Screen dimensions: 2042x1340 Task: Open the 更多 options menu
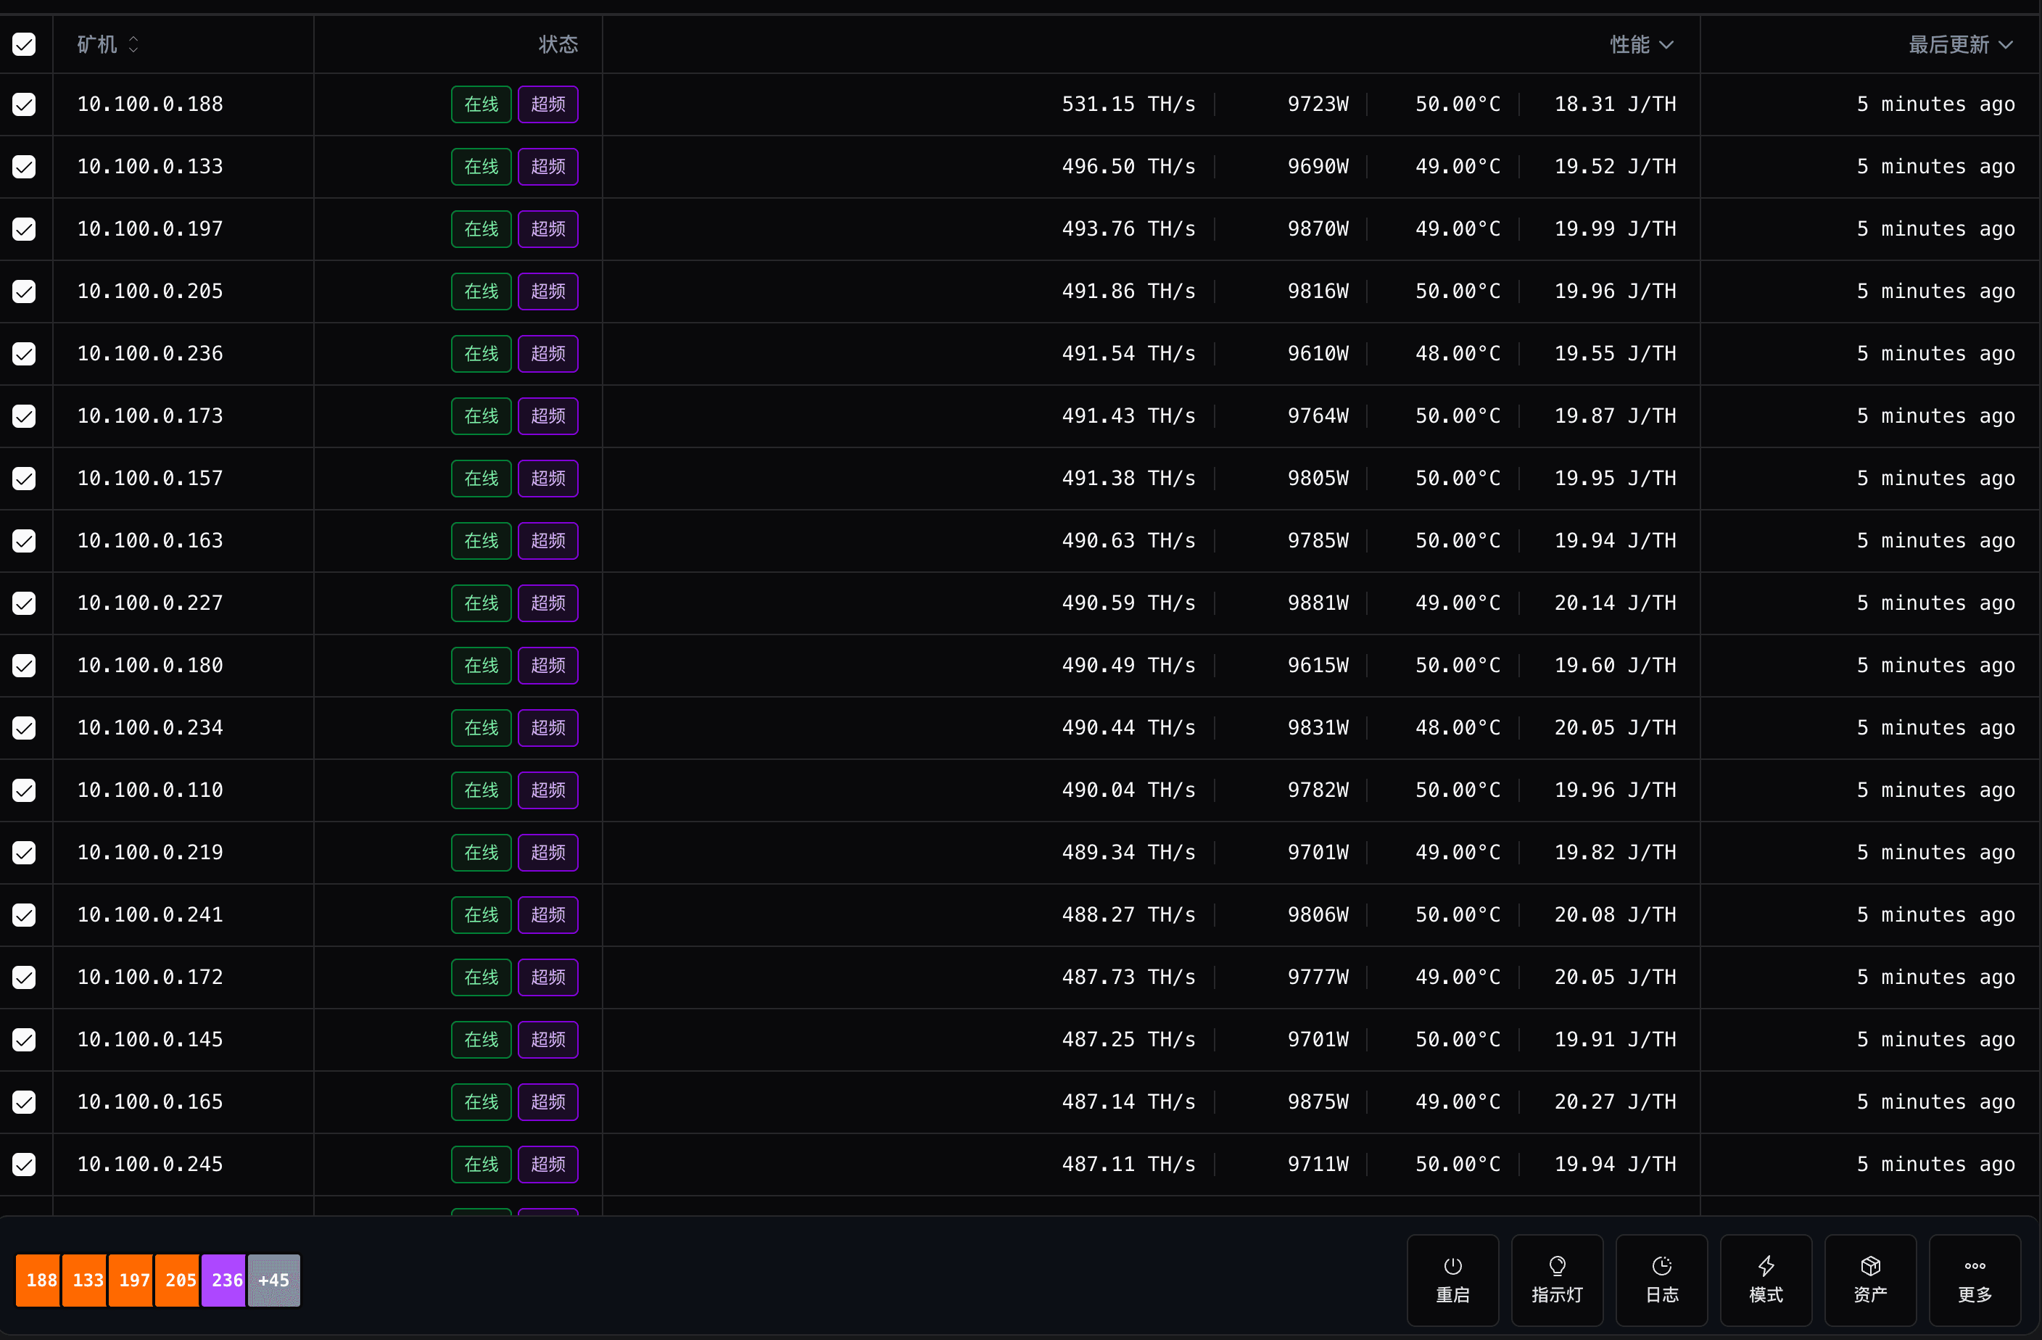pyautogui.click(x=1975, y=1280)
